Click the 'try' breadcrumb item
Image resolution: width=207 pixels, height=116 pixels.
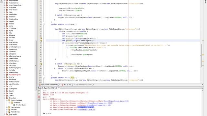tap(70, 84)
